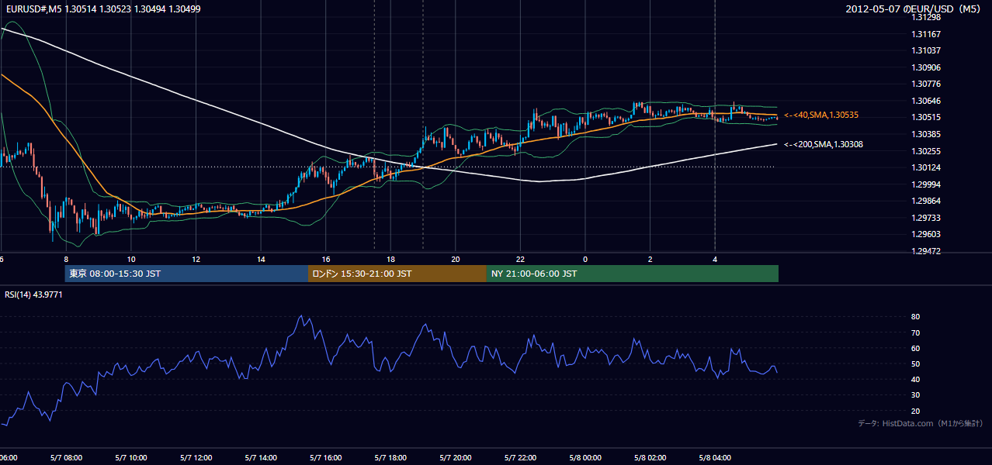Click the RSI 60 level label
Viewport: 992px width, 465px height.
[915, 348]
